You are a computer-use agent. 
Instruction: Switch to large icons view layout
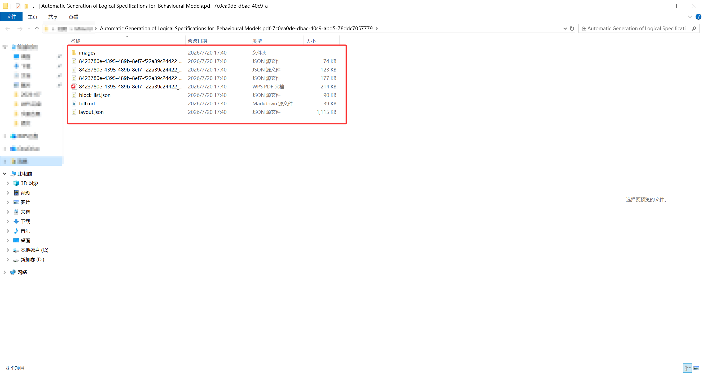pos(696,368)
